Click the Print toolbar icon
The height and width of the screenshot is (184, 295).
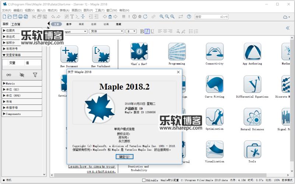20,17
